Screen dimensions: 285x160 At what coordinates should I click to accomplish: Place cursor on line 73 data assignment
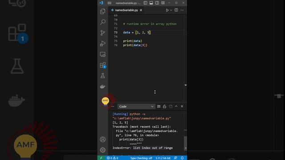pos(137,32)
